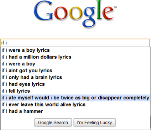152x130 pixels.
Task: Choose "if i ever leave this world alive lyrics"
Action: 75,104
